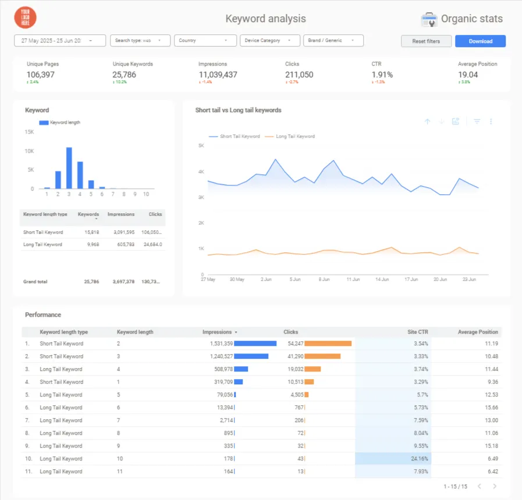Toggle the Short Tail Keyword legend line
522x500 pixels.
click(213, 137)
